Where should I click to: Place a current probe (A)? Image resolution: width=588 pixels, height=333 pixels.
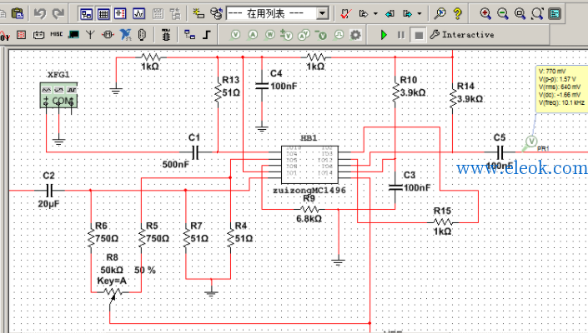253,35
